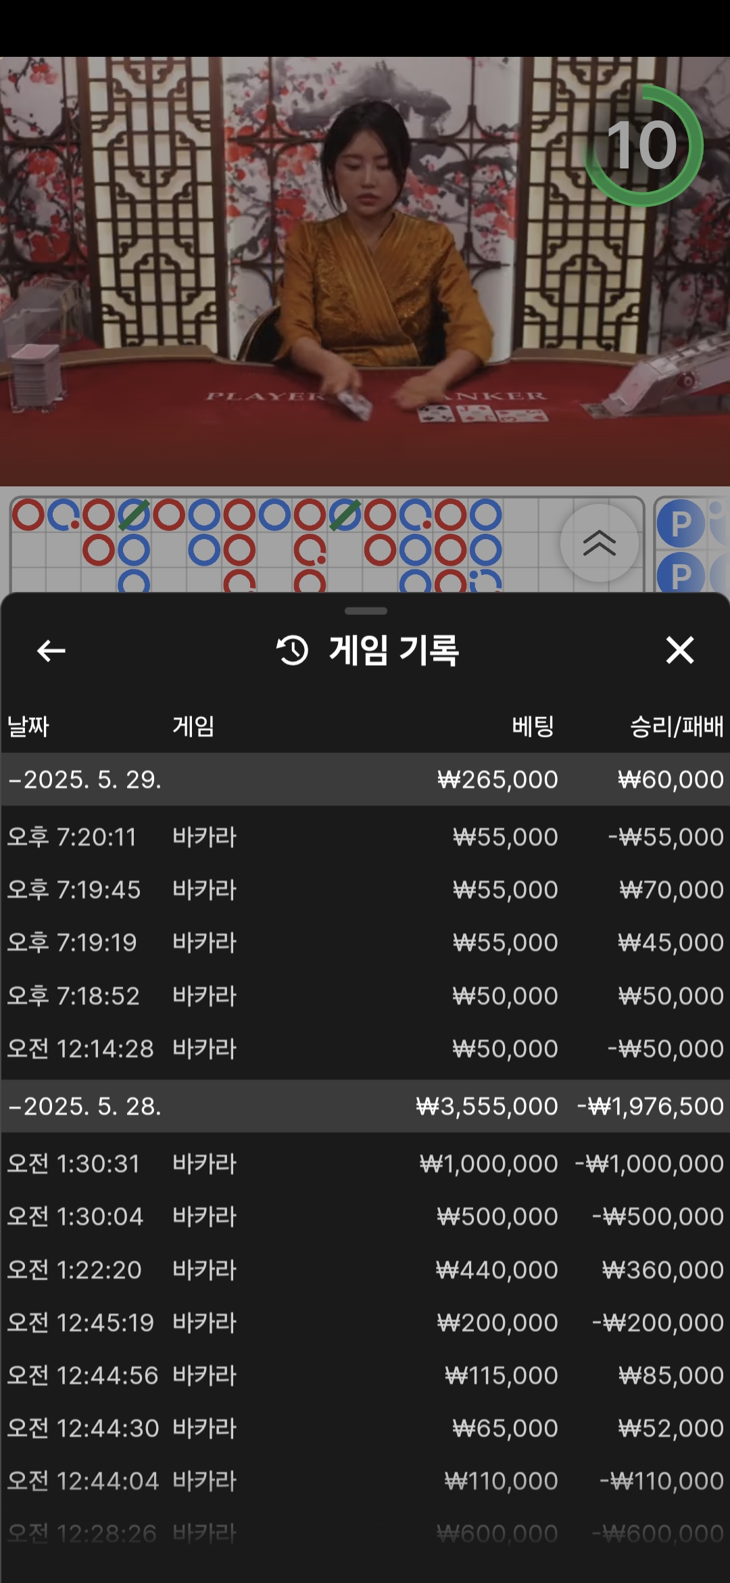Screen dimensions: 730x1583
Task: Tap the top blue P bead icon
Action: (x=681, y=523)
